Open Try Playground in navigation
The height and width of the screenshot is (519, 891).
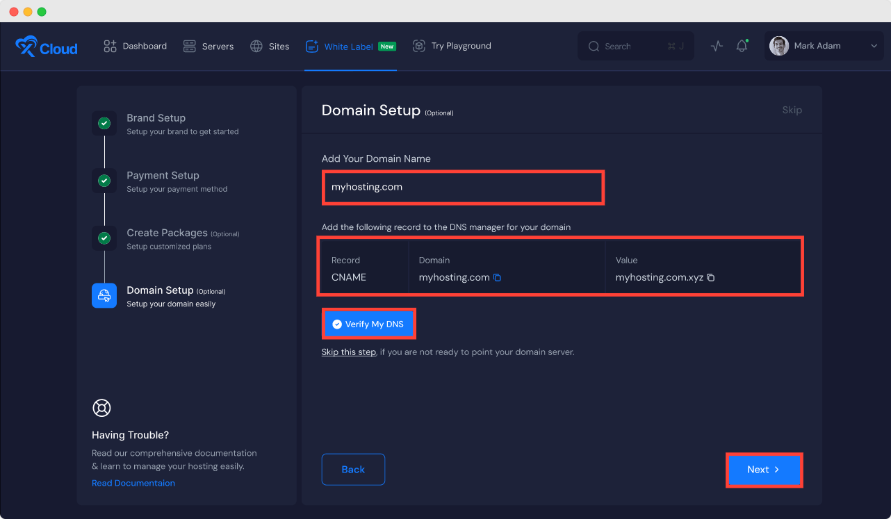(x=452, y=46)
